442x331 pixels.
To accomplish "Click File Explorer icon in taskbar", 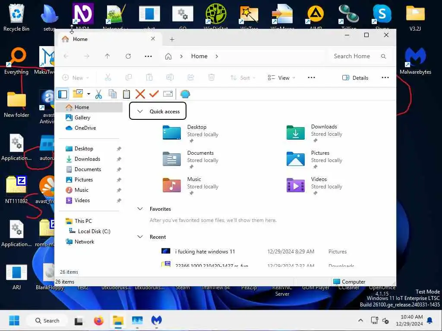I will point(118,320).
